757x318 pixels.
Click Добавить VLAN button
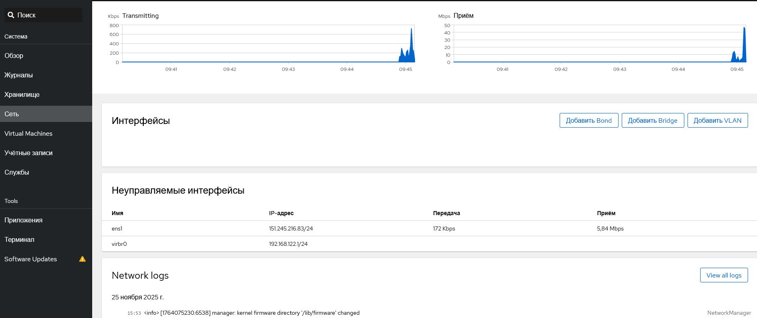point(717,120)
